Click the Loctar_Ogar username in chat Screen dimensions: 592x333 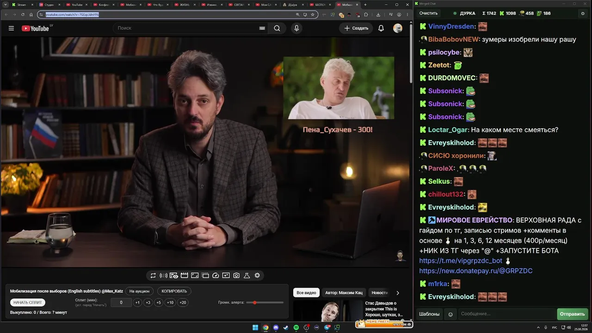[x=449, y=130]
